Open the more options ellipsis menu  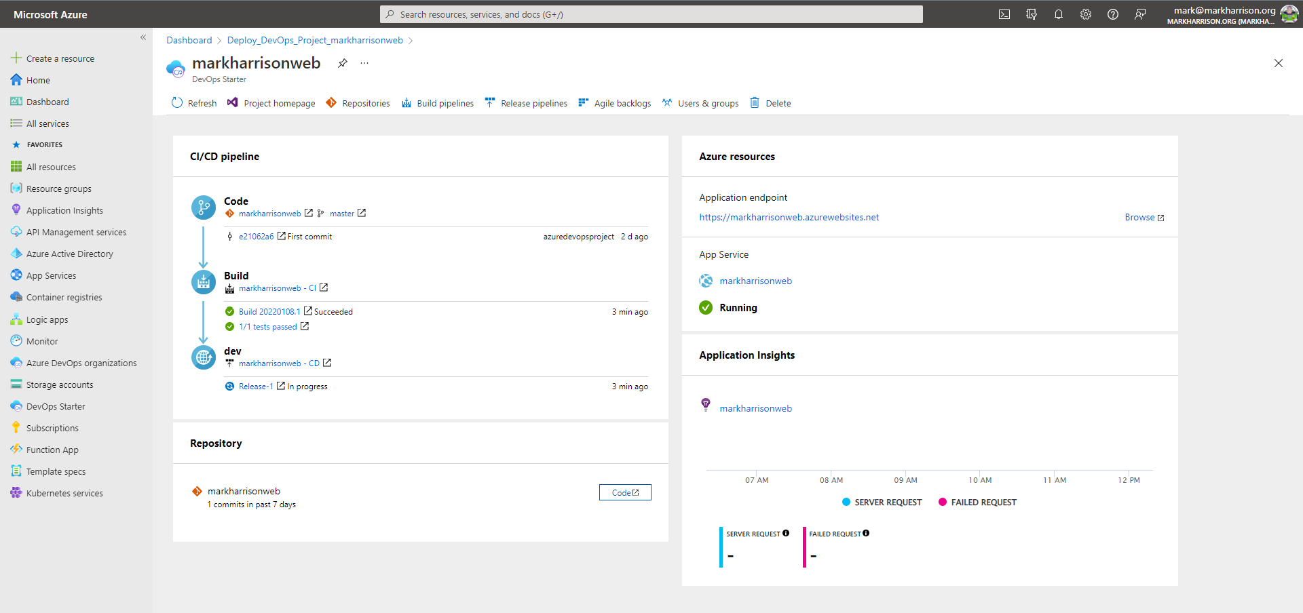[x=364, y=63]
